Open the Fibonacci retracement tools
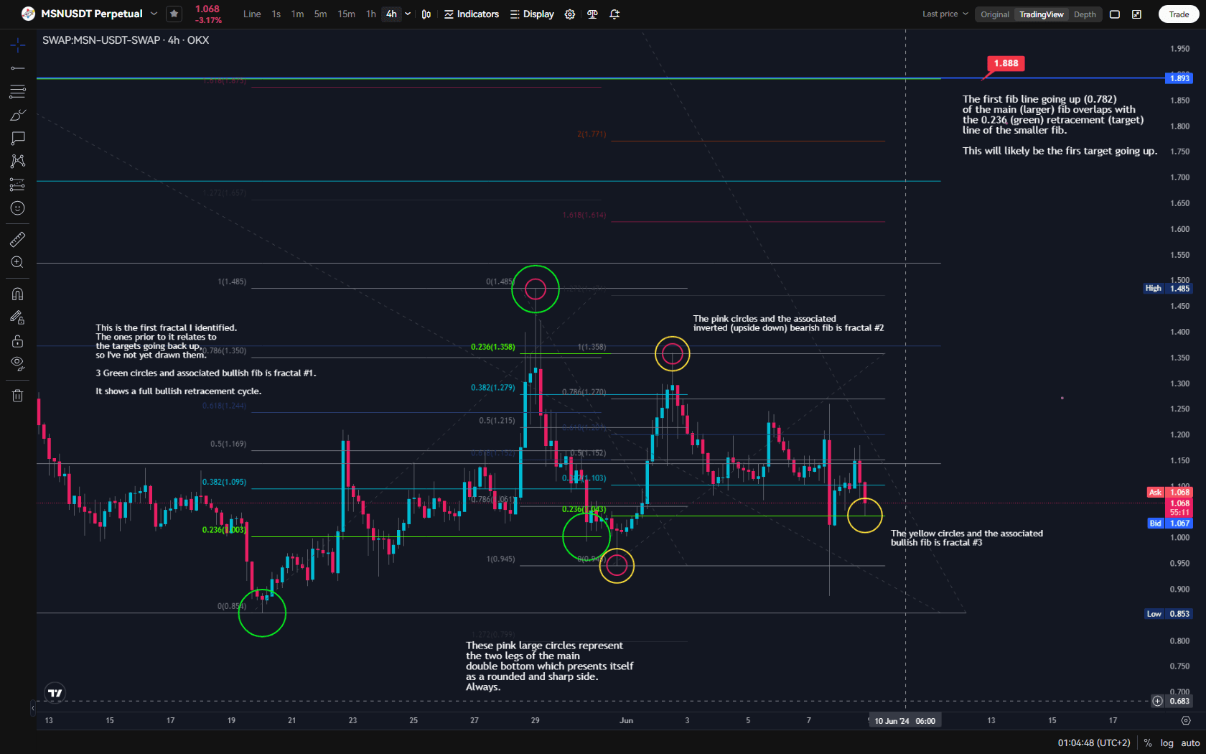 click(x=18, y=91)
